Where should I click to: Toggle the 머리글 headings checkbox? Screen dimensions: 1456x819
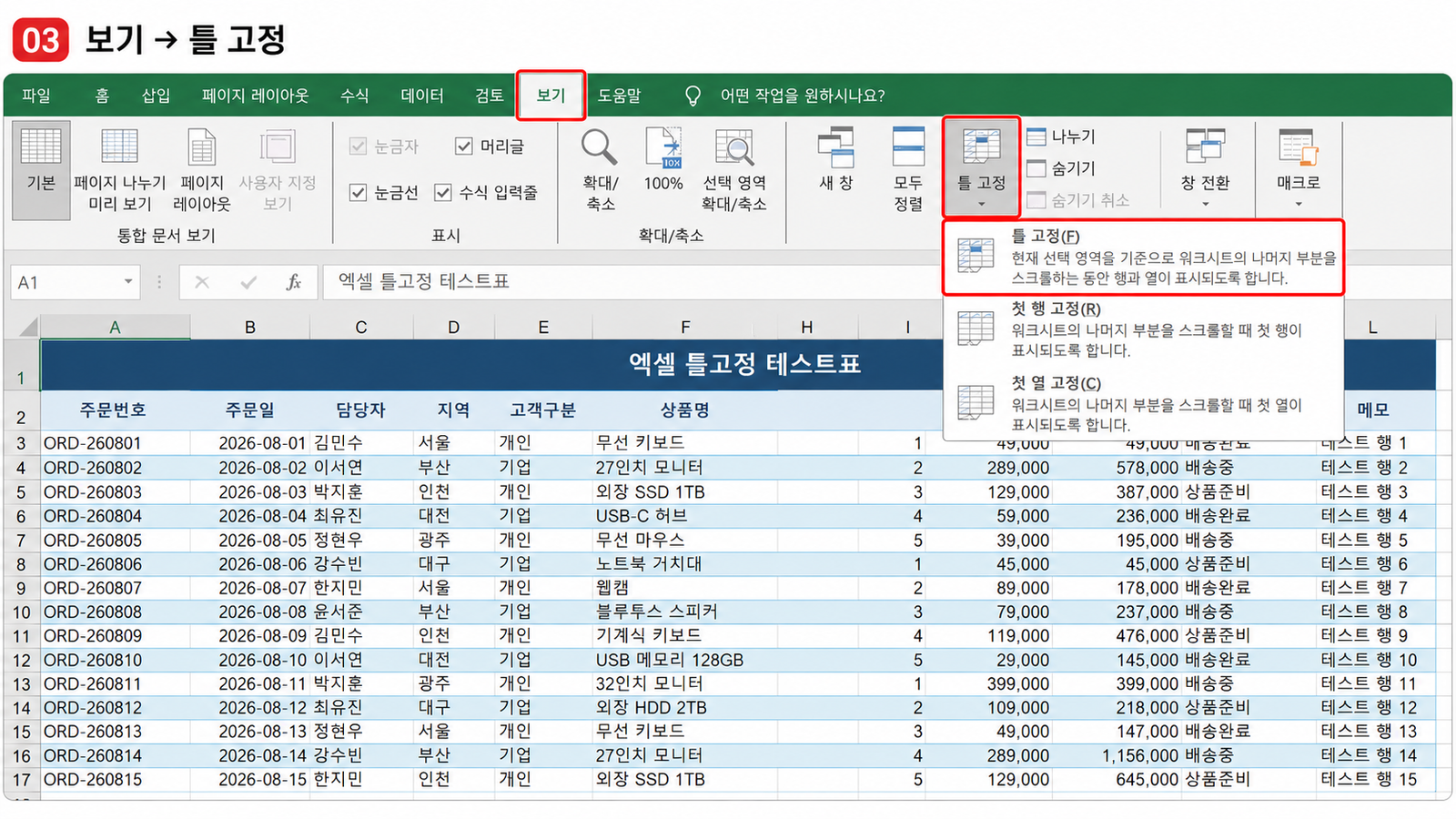pyautogui.click(x=464, y=147)
